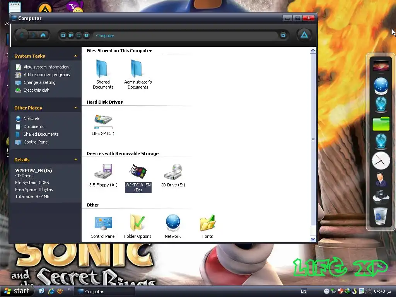Click the large triangle logo button
Viewport: 396px width, 297px height.
304,35
